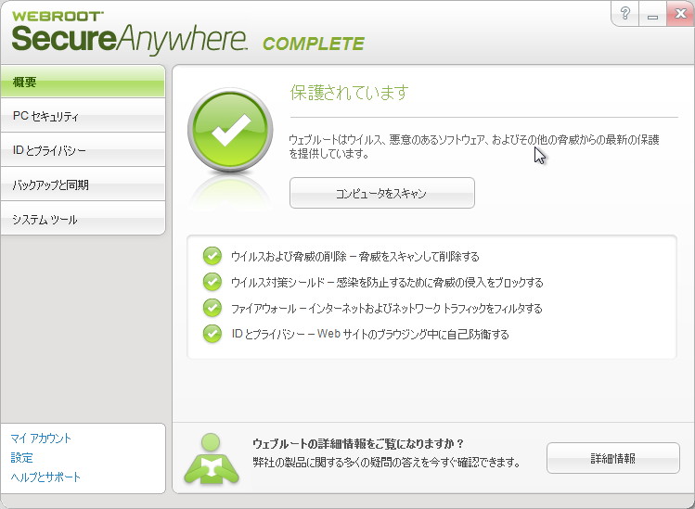Click checkmark beside ウイルスおよび脅威の削除

212,256
